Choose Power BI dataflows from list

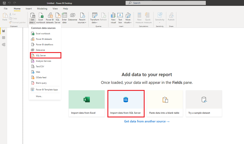[45, 44]
